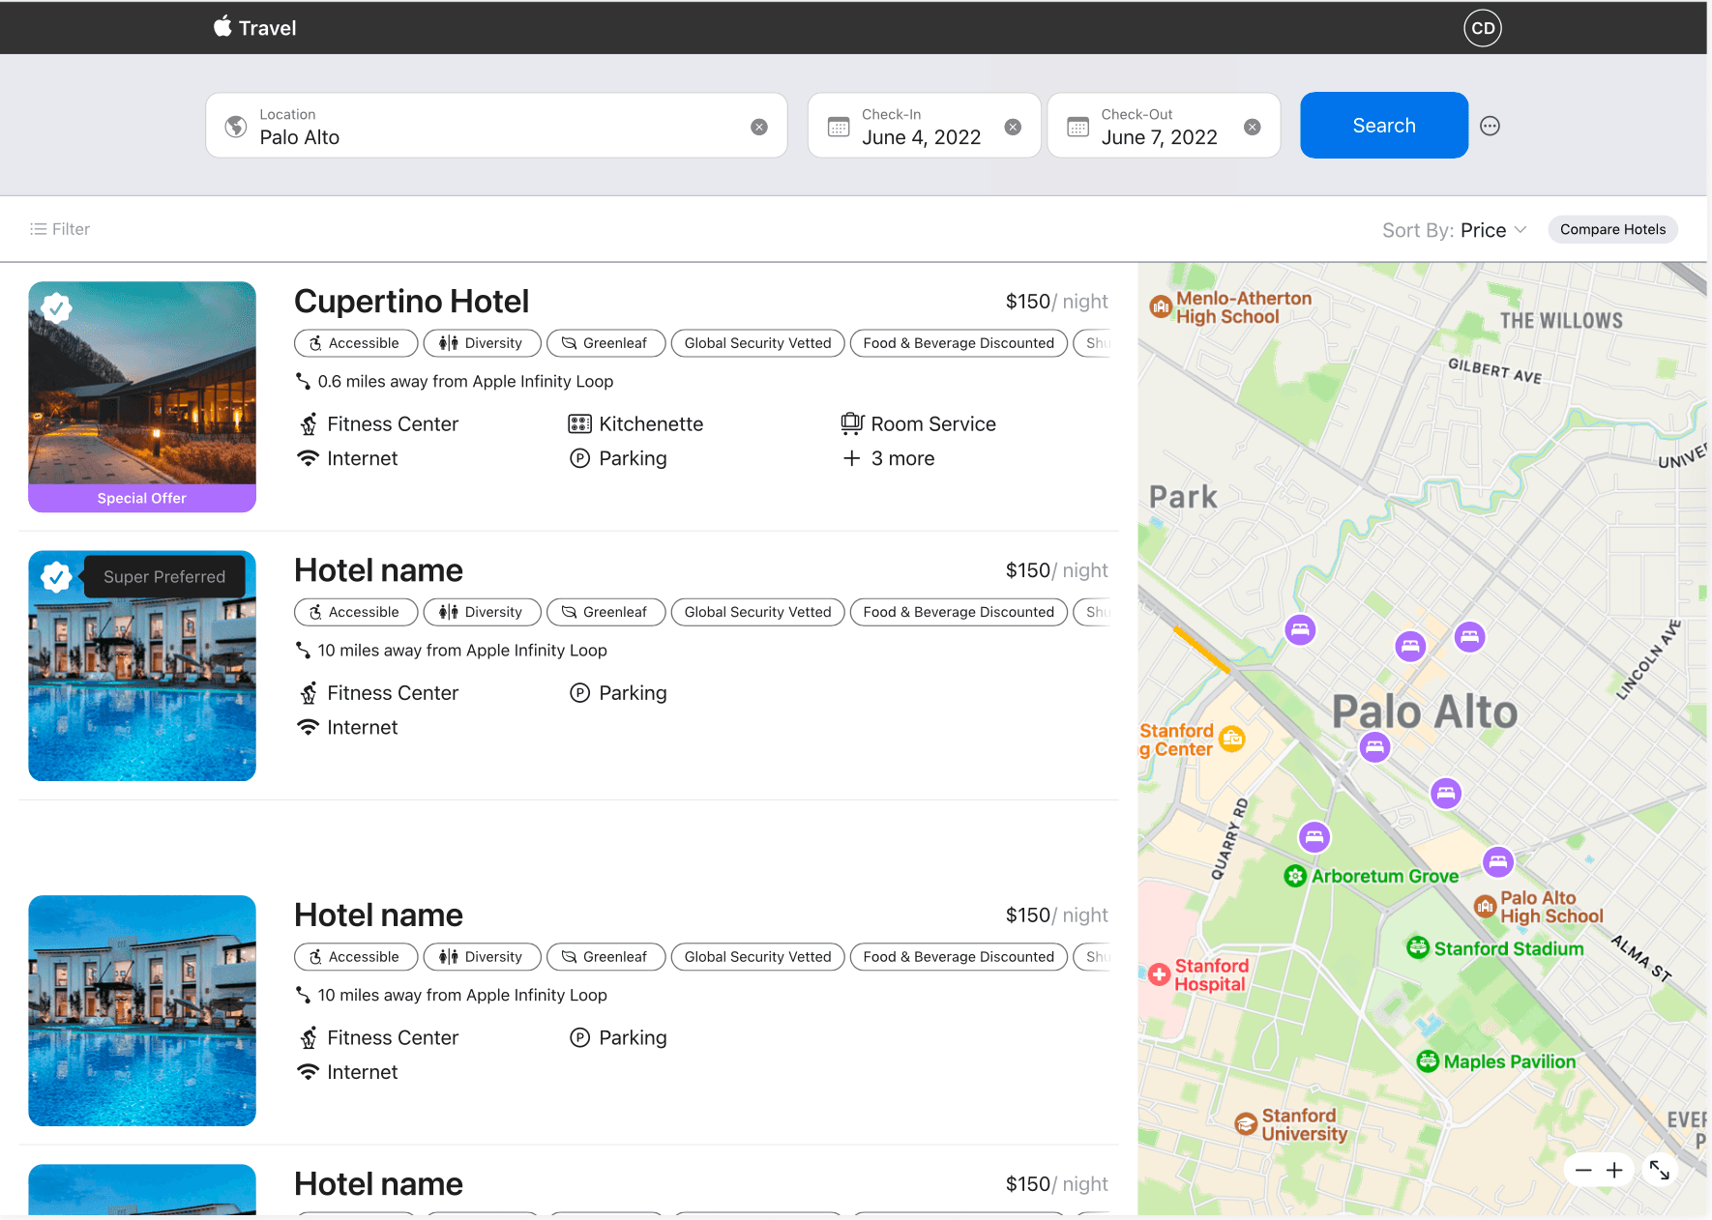The height and width of the screenshot is (1220, 1712).
Task: Open the Filter panel
Action: 60,229
